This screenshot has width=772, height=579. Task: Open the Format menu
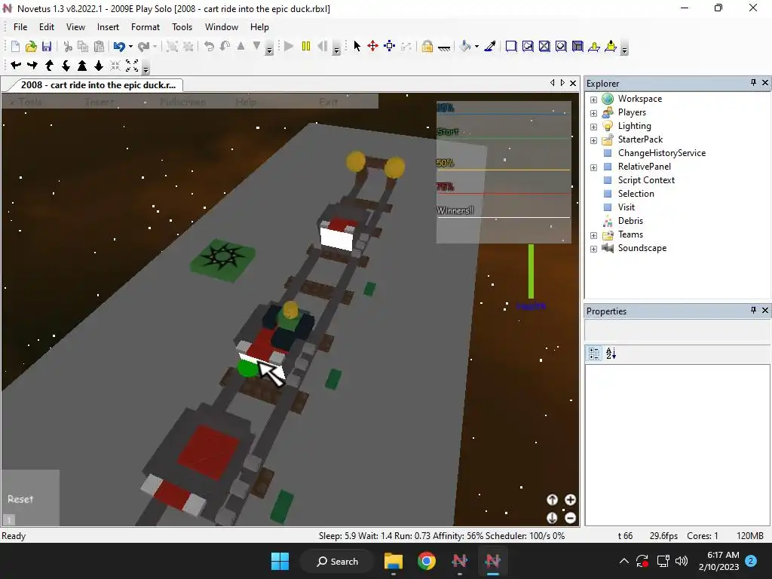point(146,27)
